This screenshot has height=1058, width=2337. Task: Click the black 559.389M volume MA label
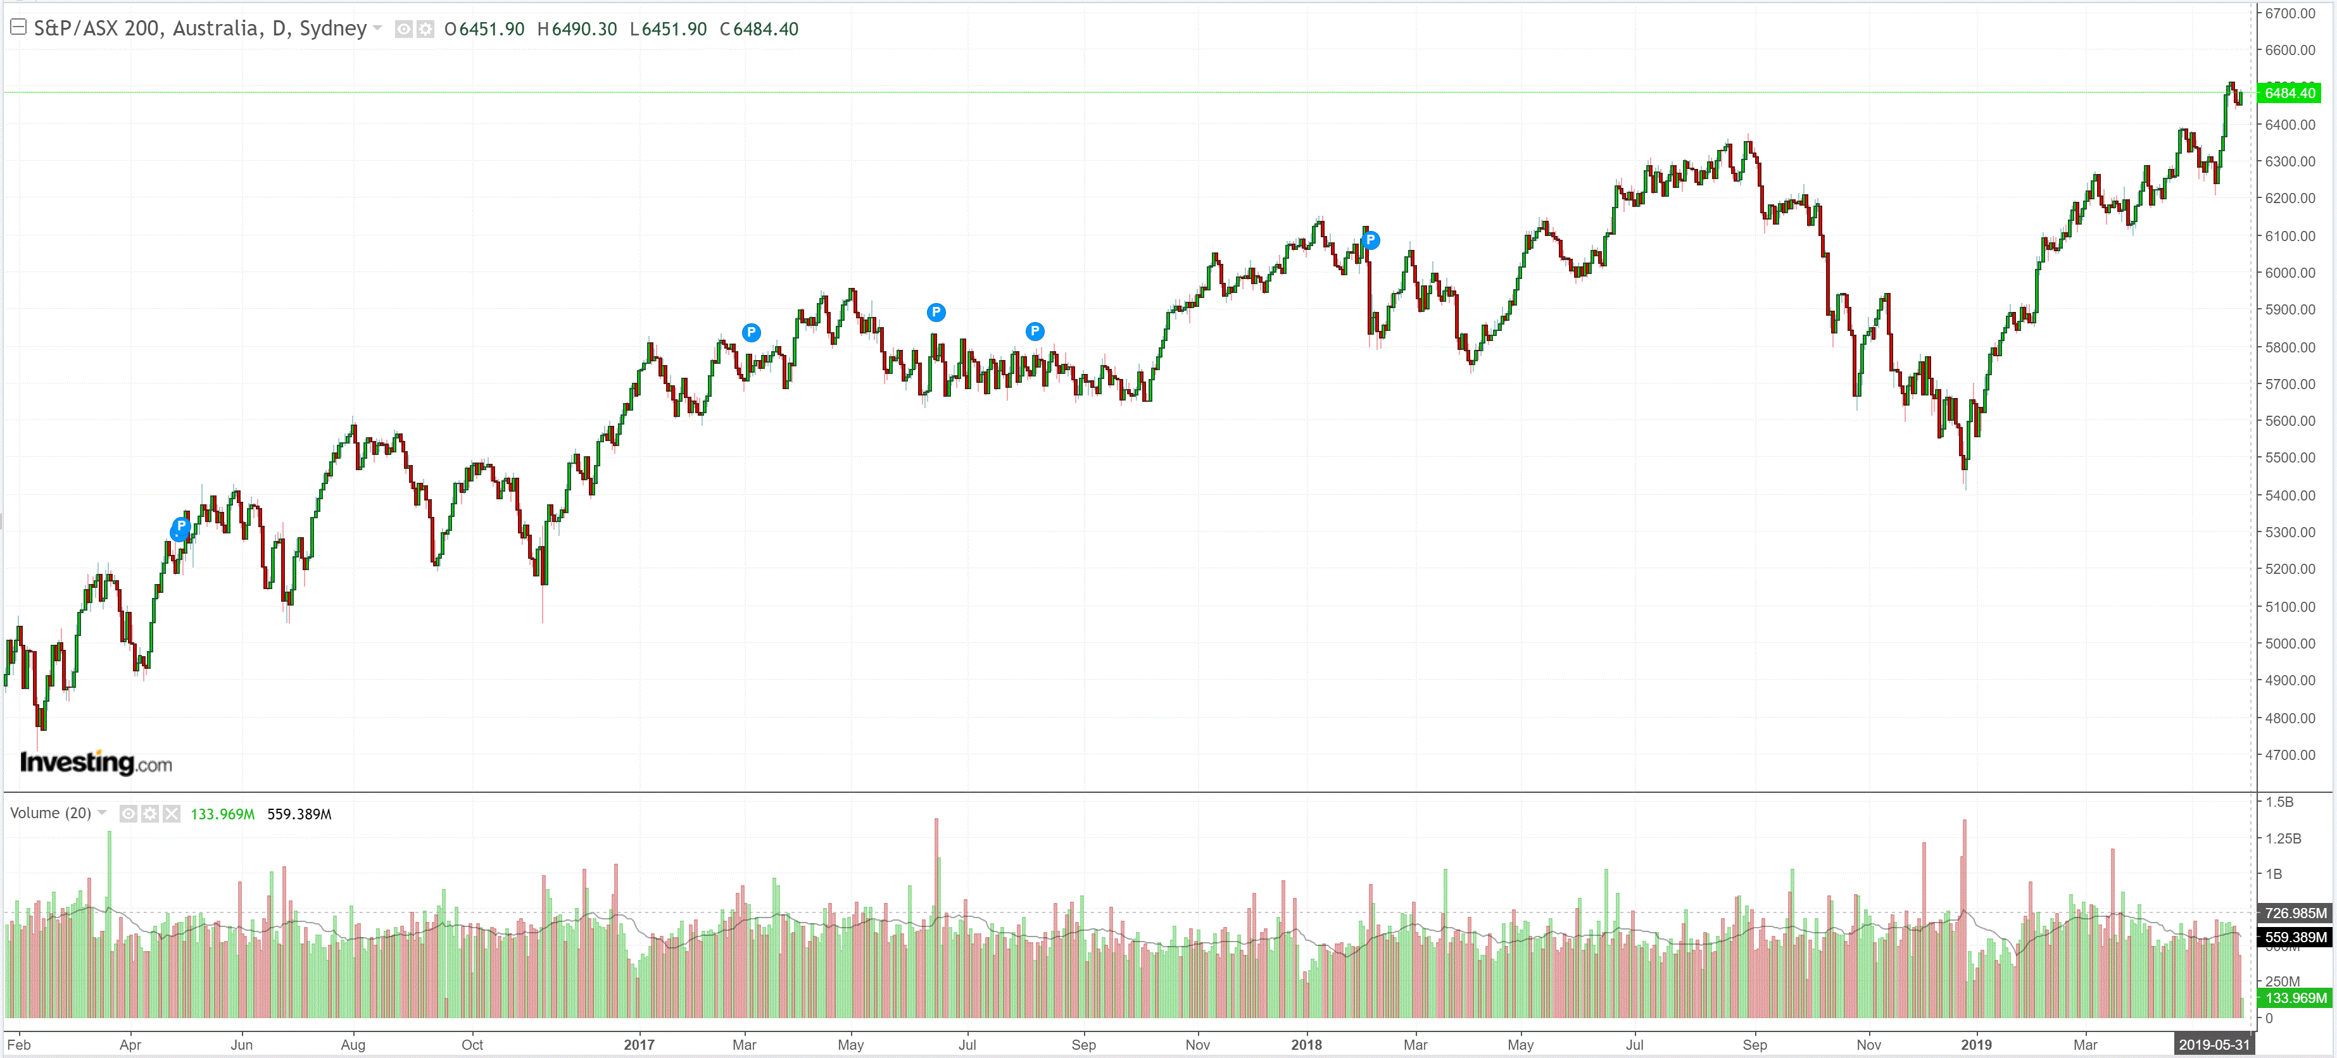[2295, 937]
